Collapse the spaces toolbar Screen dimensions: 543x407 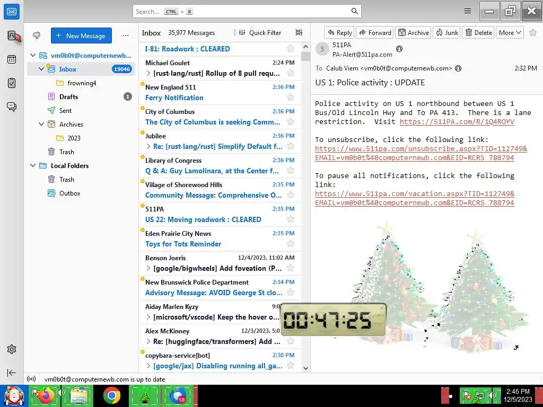tap(12, 373)
